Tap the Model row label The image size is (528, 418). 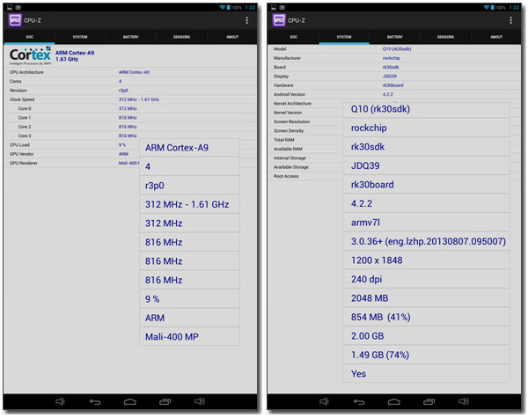point(280,49)
